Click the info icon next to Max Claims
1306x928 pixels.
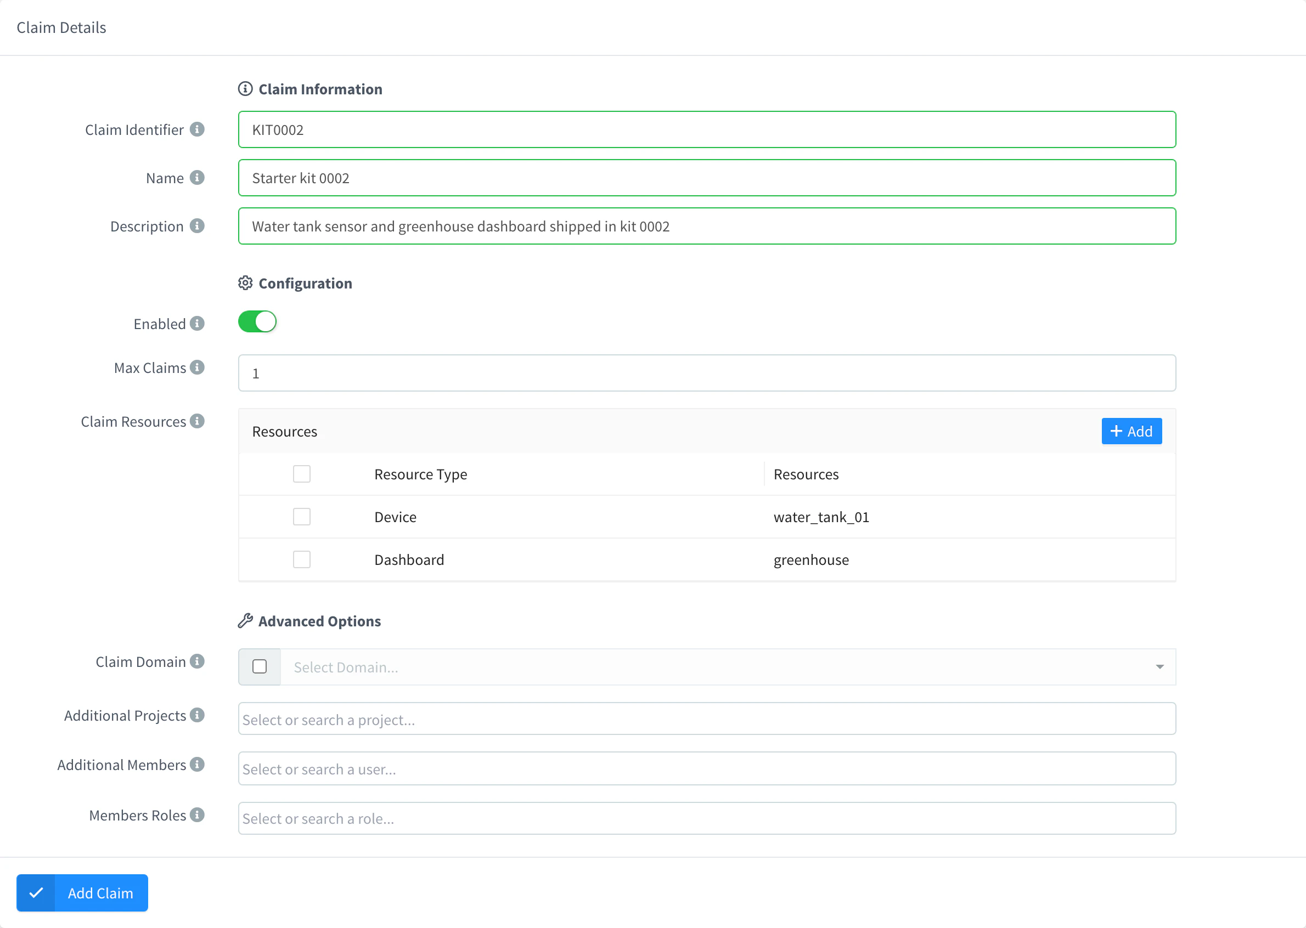[x=197, y=367]
